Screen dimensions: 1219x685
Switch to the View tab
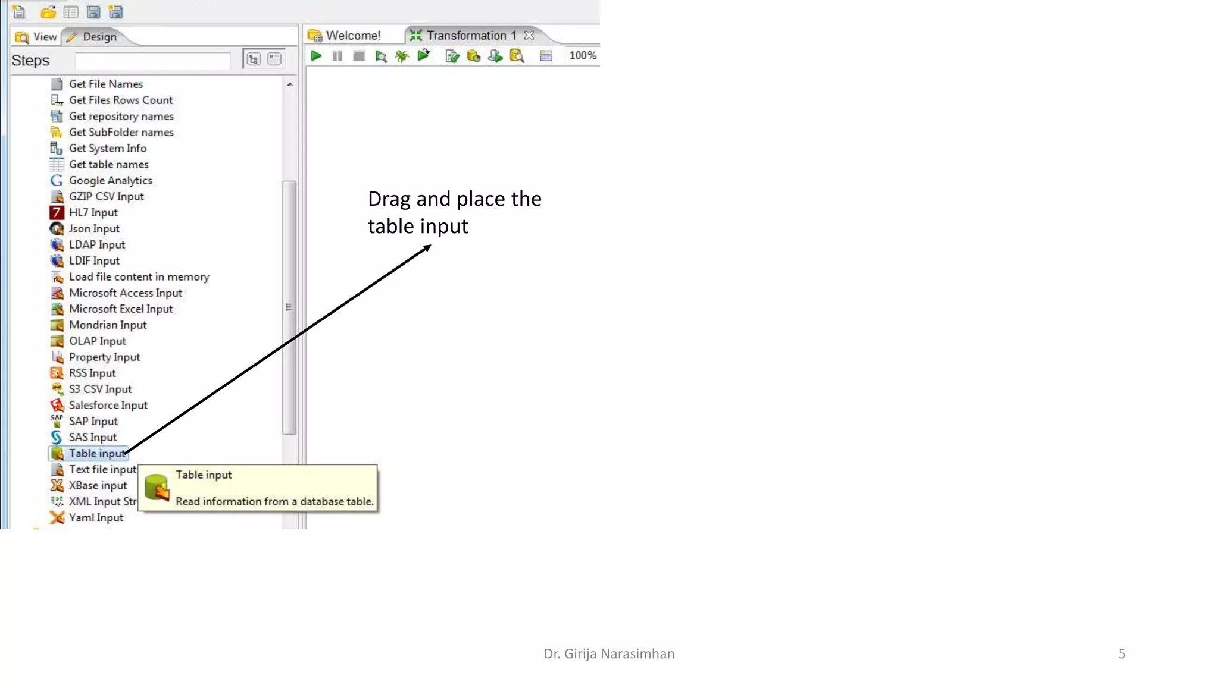coord(36,37)
